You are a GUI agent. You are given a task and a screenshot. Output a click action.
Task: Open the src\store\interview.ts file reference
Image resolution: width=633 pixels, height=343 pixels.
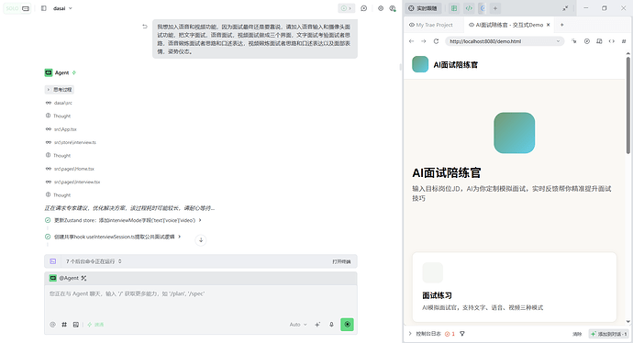(x=71, y=142)
